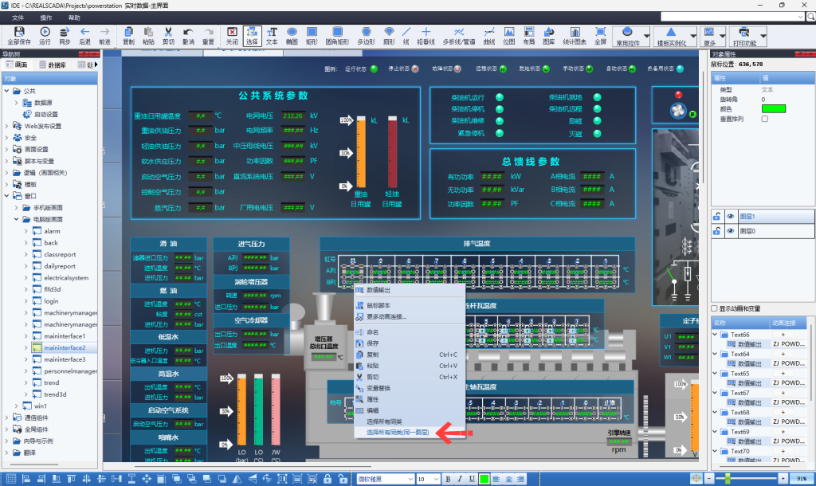Click the Bold B formatting button
The height and width of the screenshot is (486, 816).
coord(449,478)
